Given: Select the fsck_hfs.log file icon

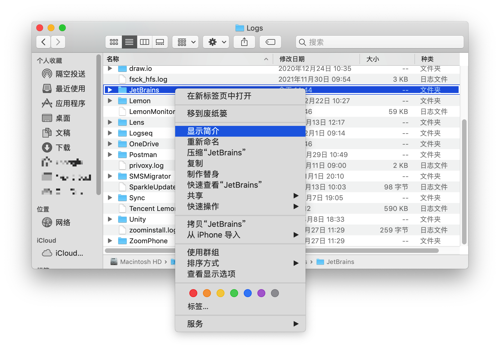Looking at the screenshot, I should [x=122, y=79].
